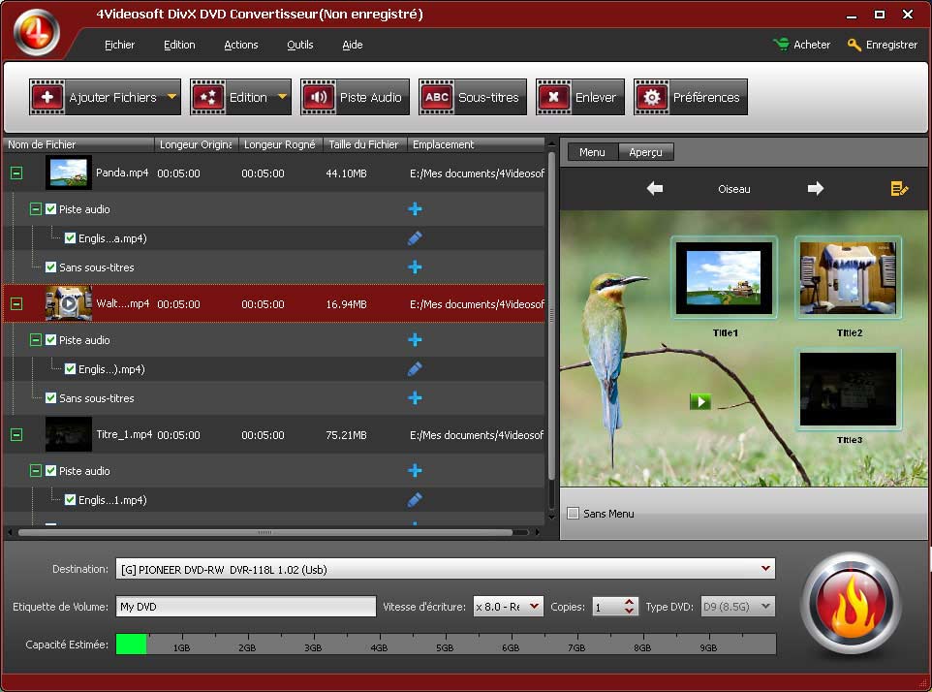This screenshot has width=932, height=692.
Task: Open the Destination drive dropdown
Action: coord(765,569)
